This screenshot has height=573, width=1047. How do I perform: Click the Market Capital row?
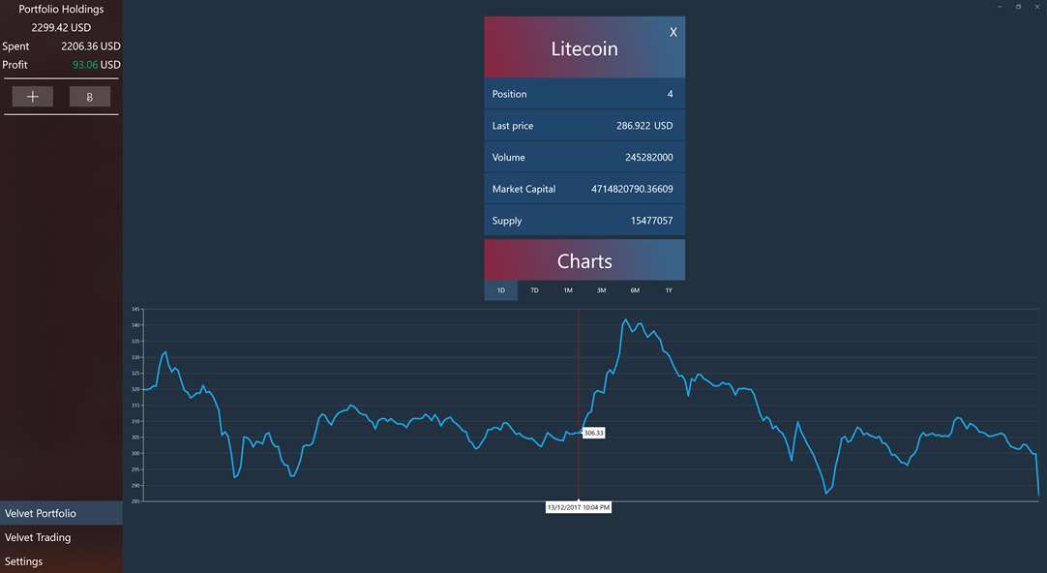coord(584,189)
